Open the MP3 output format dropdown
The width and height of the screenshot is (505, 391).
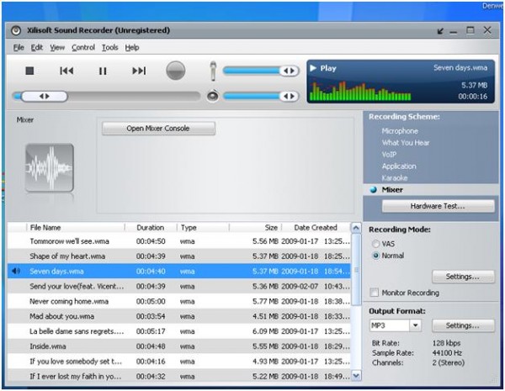click(x=415, y=325)
